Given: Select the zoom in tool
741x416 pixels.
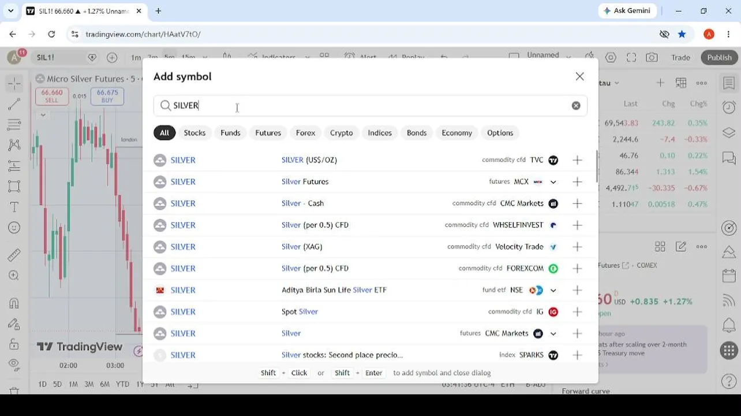Looking at the screenshot, I should click(14, 276).
